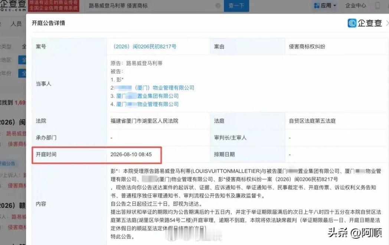The width and height of the screenshot is (389, 245).
Task: Click the 案由 label cell
Action: click(247, 46)
